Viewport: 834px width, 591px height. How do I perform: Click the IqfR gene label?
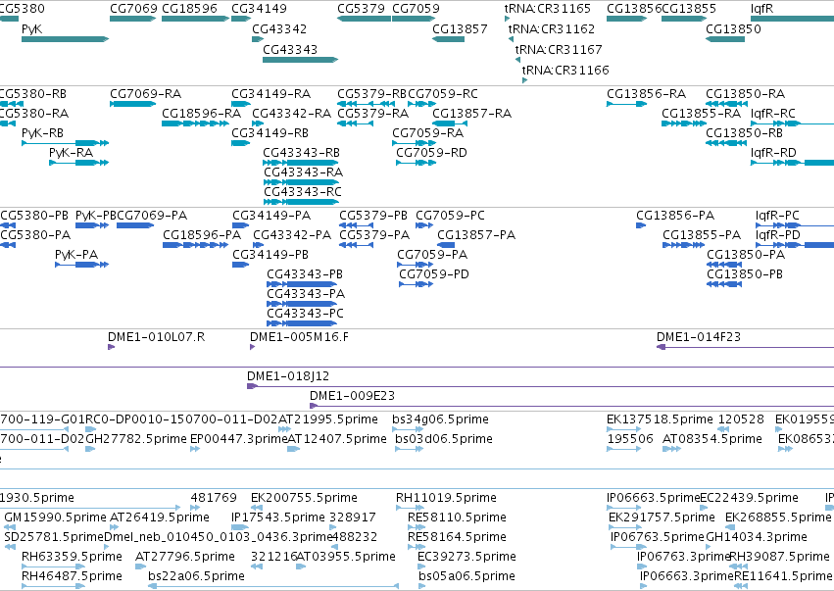(761, 9)
